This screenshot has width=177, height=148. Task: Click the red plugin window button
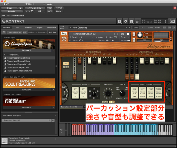[175, 8]
